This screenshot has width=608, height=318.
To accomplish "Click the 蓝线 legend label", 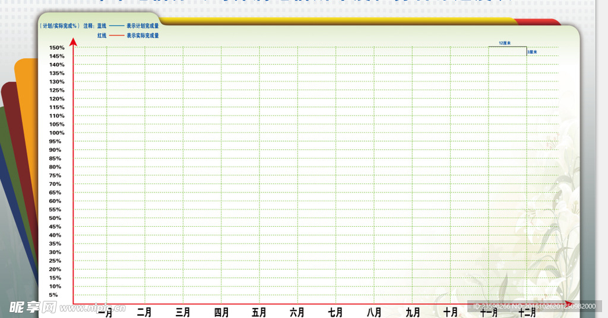I will [x=102, y=26].
